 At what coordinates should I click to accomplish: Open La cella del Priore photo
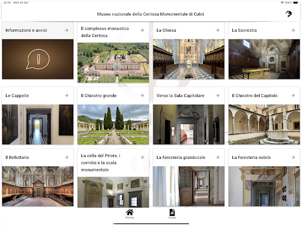[x=113, y=192]
